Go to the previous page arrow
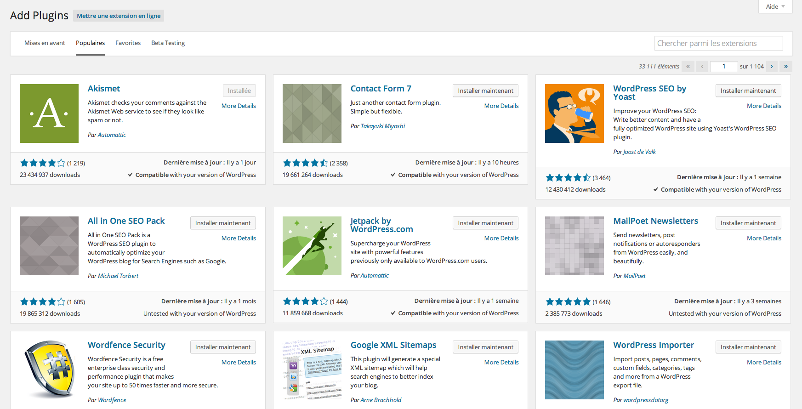Viewport: 802px width, 409px height. (702, 67)
